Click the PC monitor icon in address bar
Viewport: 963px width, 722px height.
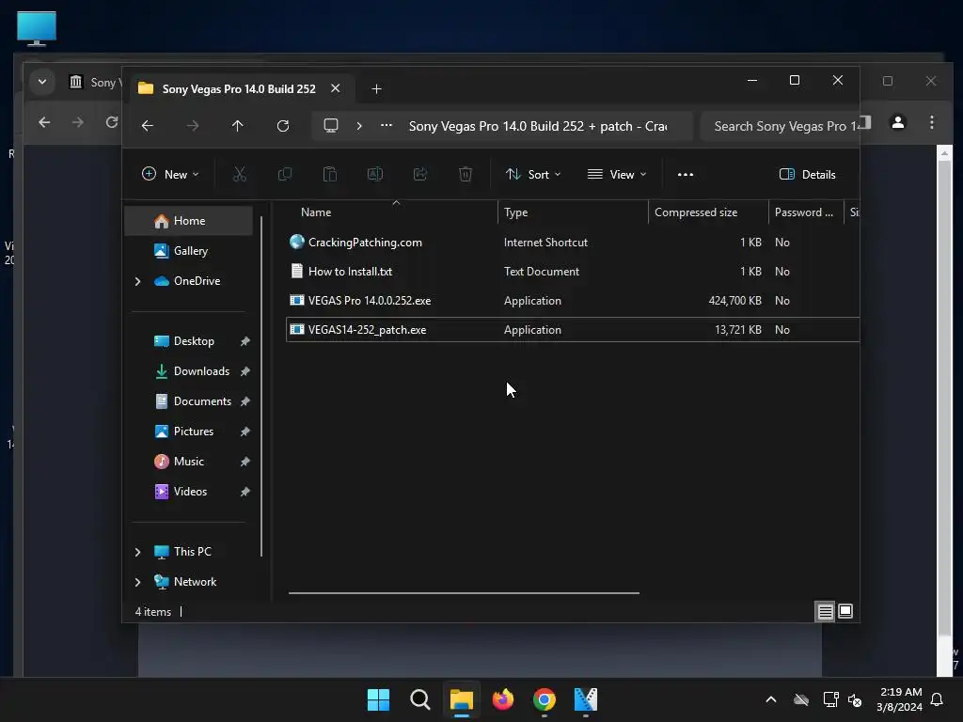pos(331,126)
